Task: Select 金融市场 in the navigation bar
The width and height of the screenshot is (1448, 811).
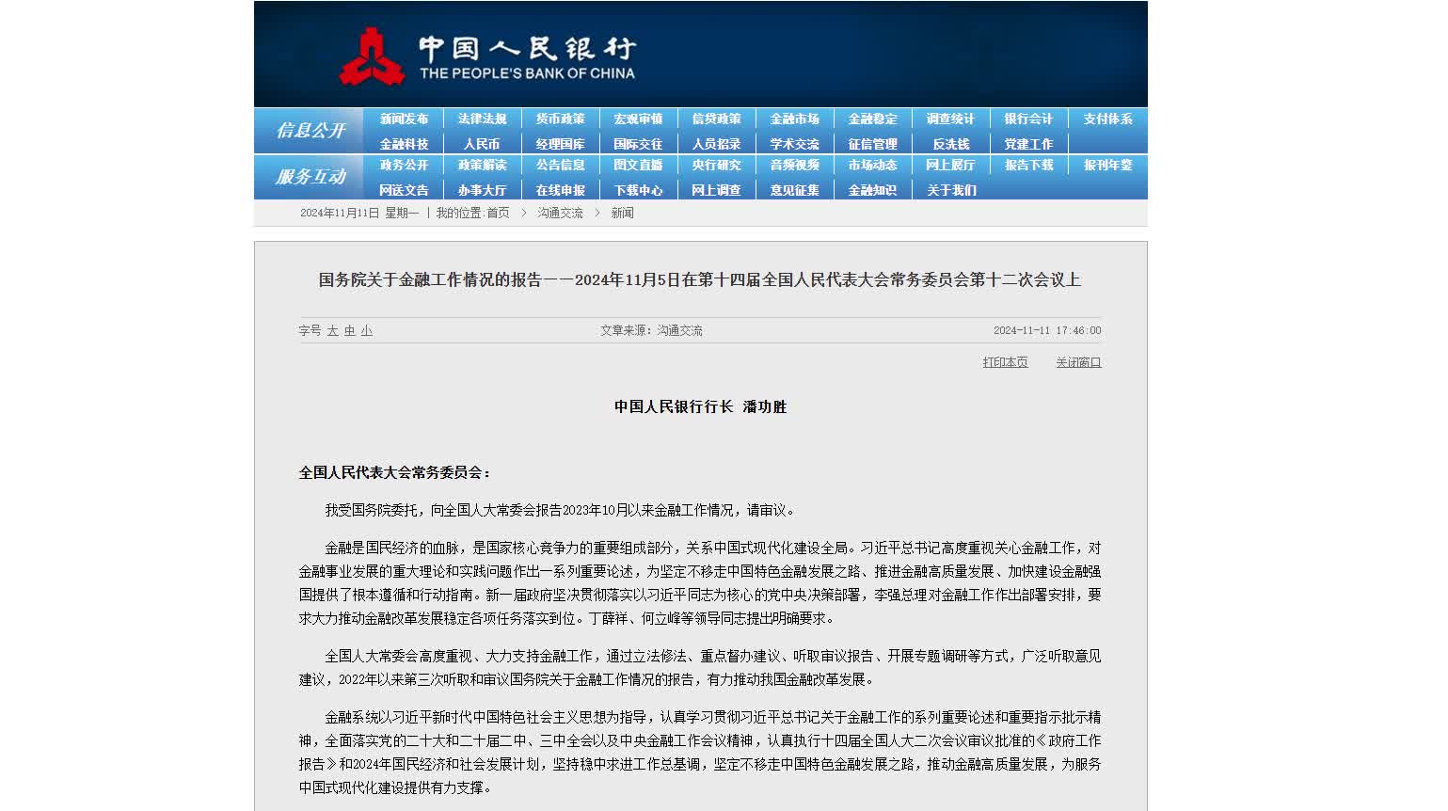Action: coord(794,119)
